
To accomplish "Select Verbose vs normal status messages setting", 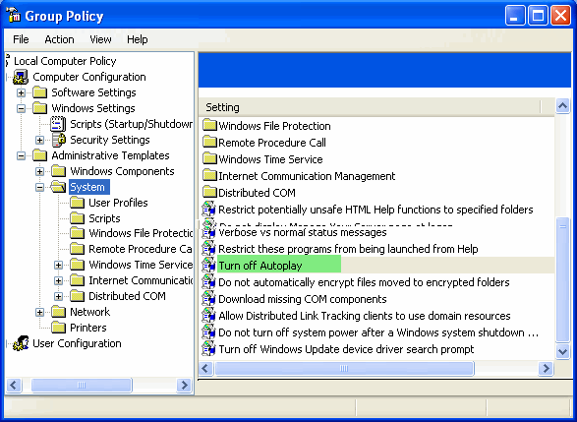I will (x=303, y=232).
